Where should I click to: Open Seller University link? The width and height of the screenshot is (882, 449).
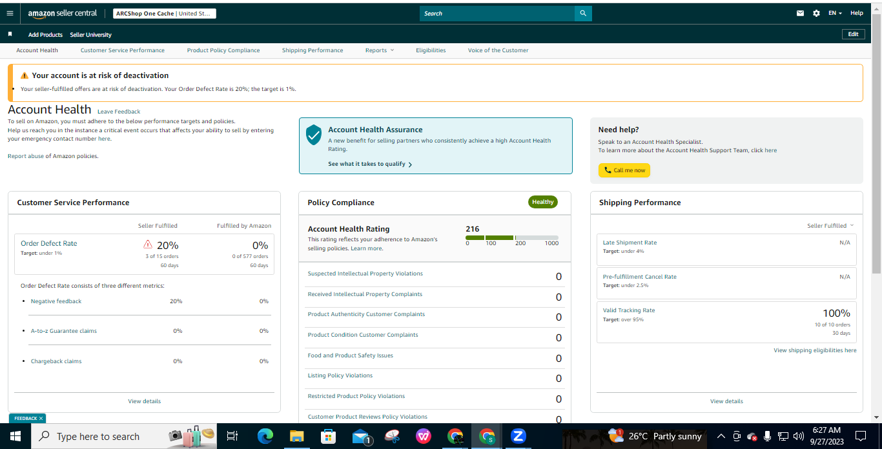(90, 35)
